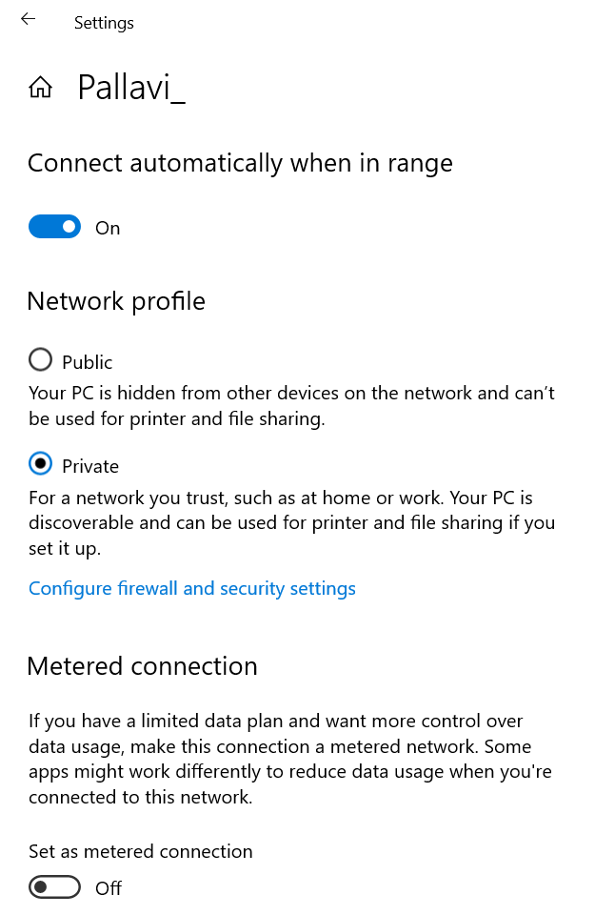Turn on the metered connection toggle switch
Screen dimensions: 595x915
(54, 887)
